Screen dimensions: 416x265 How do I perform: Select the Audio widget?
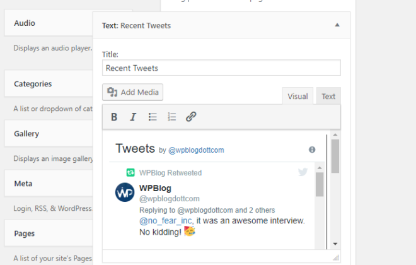49,23
